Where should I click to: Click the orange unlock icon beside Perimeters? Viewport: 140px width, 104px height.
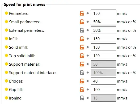(82, 13)
